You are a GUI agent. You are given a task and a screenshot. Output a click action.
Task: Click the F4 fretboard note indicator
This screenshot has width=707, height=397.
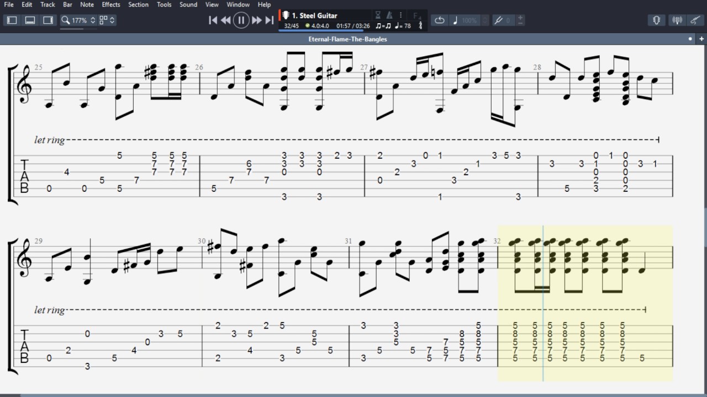point(418,15)
